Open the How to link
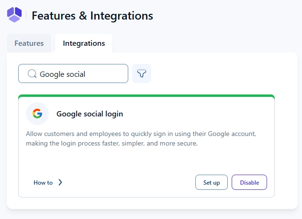Viewport: 302px width, 219px height. [43, 182]
